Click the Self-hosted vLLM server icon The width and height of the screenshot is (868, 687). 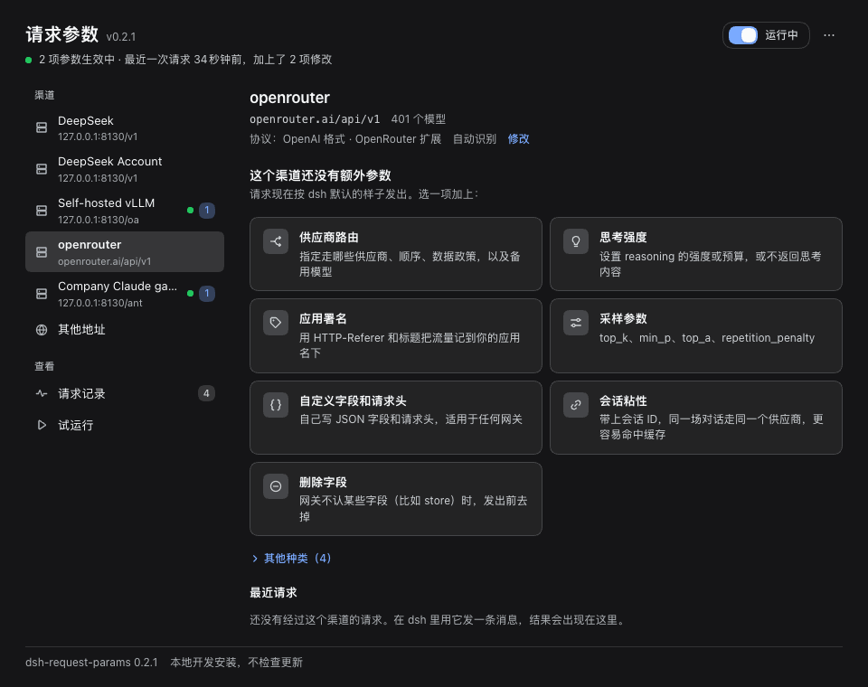pos(42,211)
